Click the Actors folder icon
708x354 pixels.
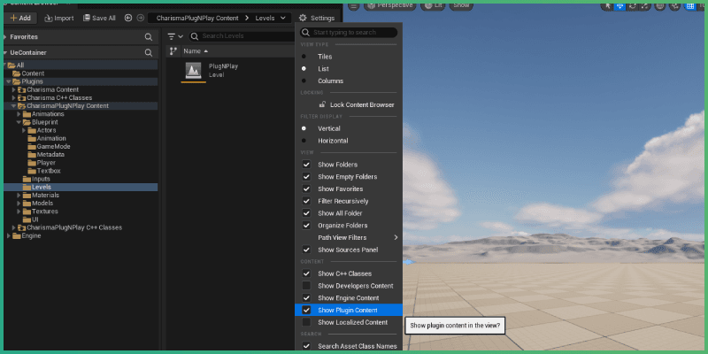click(32, 130)
